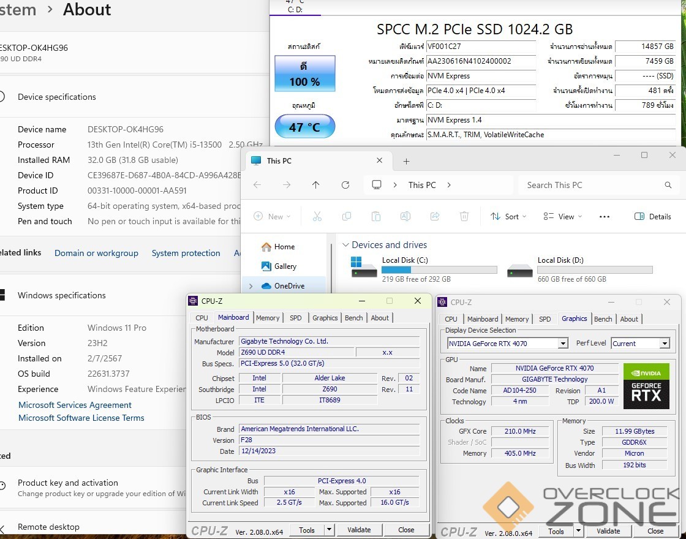Click the Cut scissors icon in Explorer toolbar

317,216
